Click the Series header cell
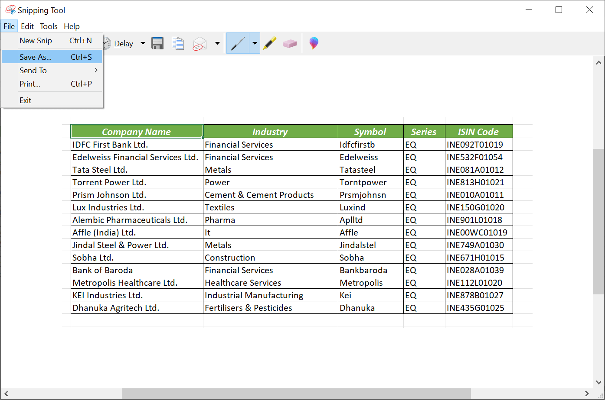This screenshot has width=605, height=400. [424, 132]
